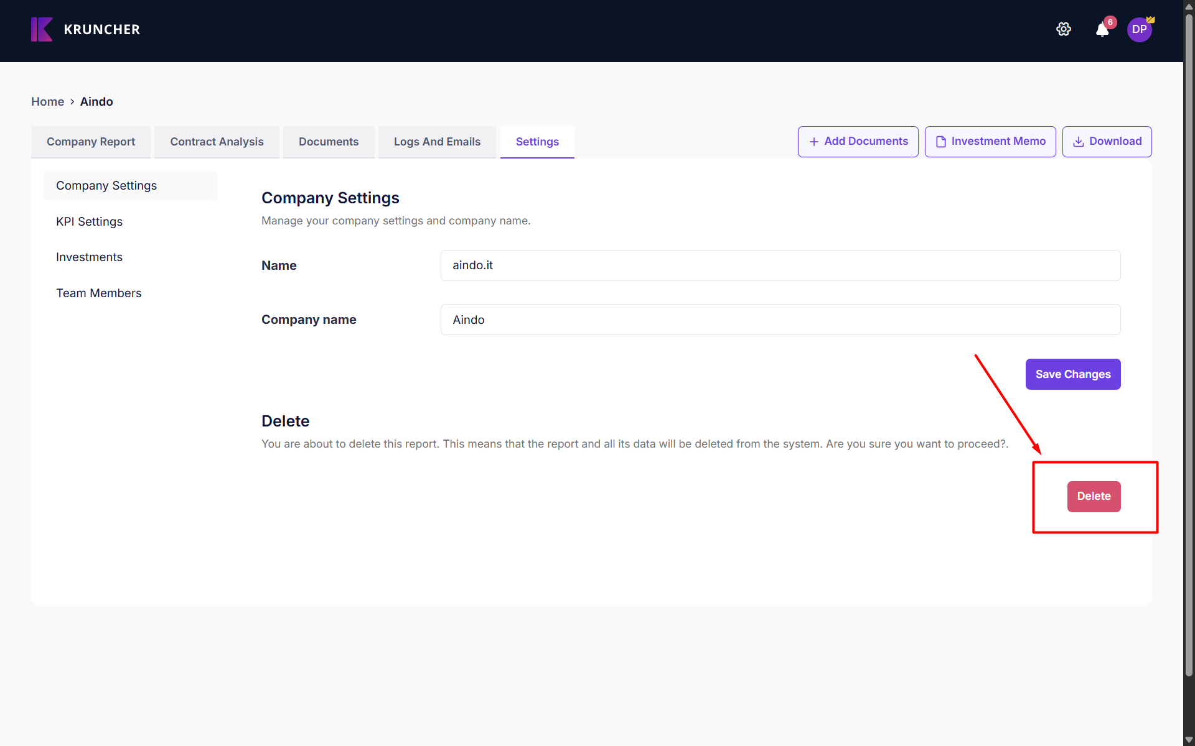
Task: Click the scrollbar down arrow
Action: click(x=1189, y=740)
